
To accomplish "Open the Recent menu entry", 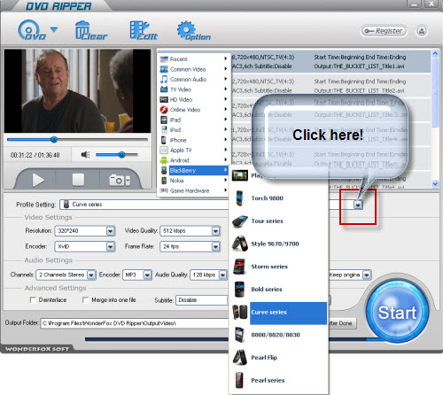I will (193, 59).
